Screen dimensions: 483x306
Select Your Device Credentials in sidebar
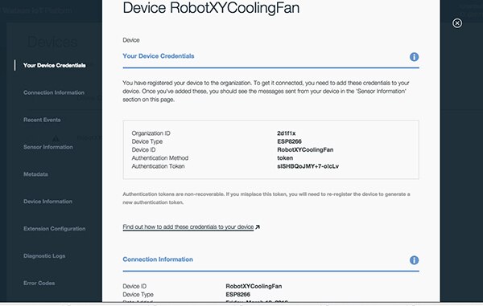point(55,65)
